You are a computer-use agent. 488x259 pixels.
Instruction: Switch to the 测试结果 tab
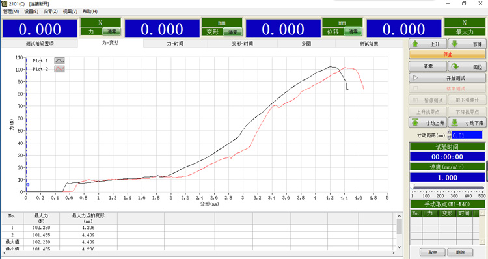(x=369, y=44)
